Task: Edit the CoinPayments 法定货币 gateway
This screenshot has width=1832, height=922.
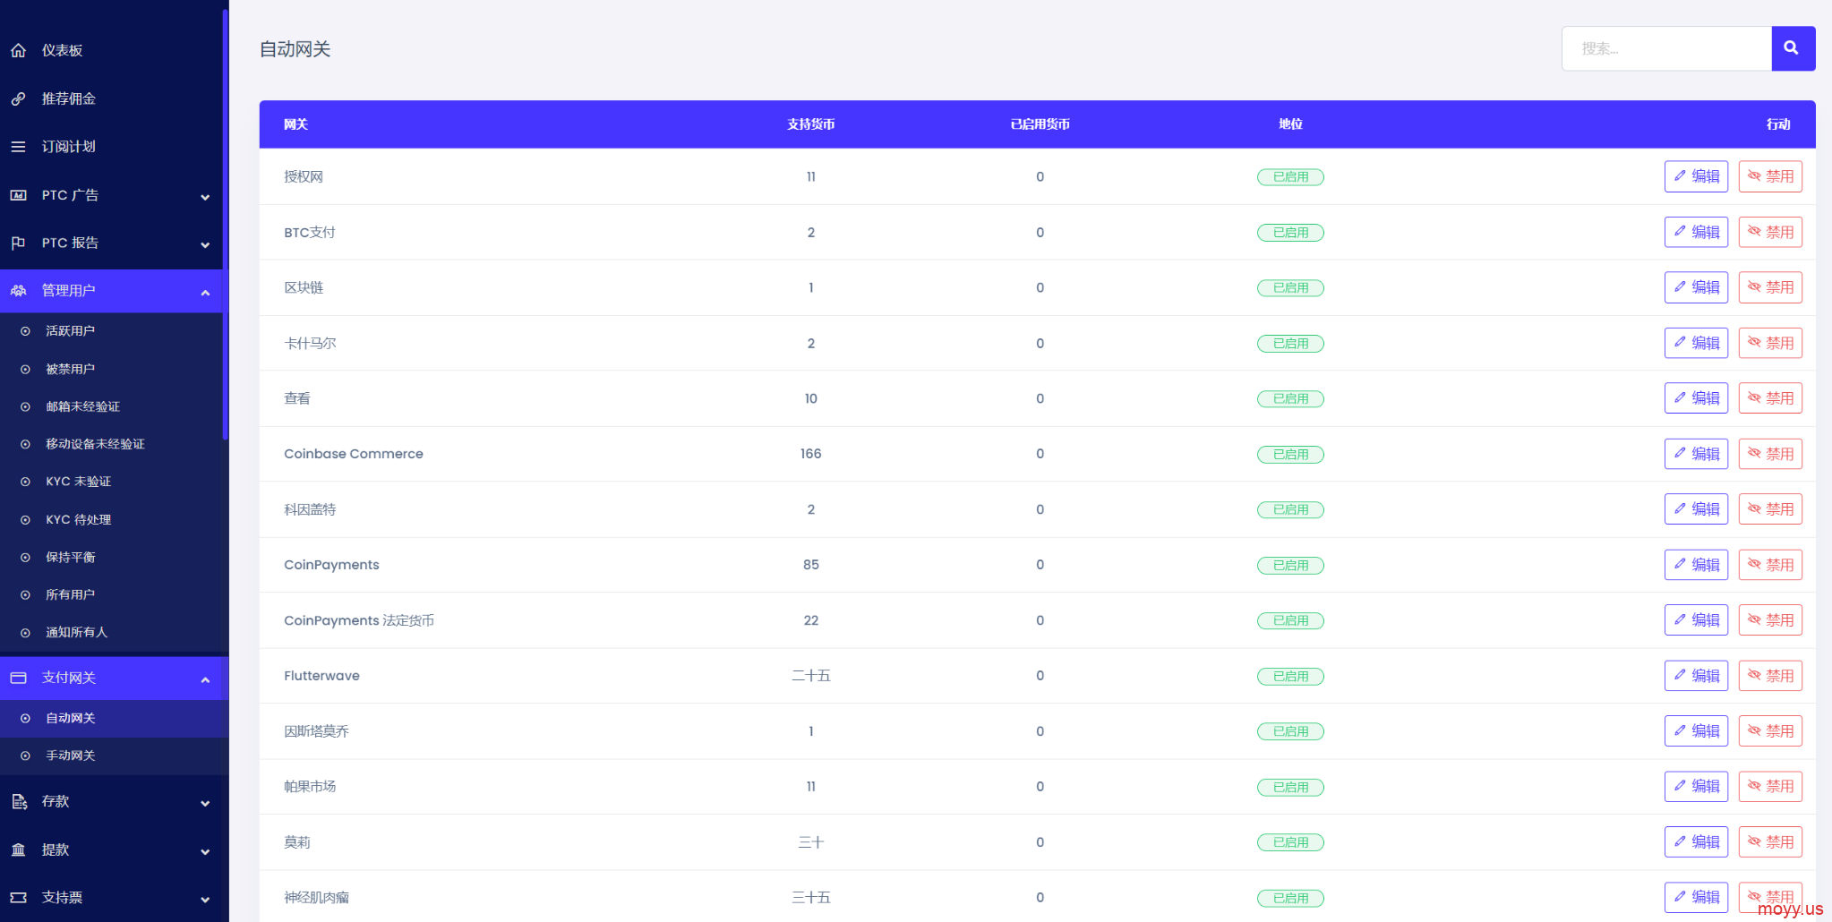Action: [1696, 620]
